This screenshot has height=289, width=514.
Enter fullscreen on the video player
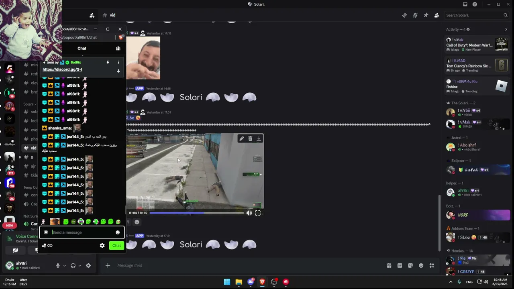[x=258, y=213]
